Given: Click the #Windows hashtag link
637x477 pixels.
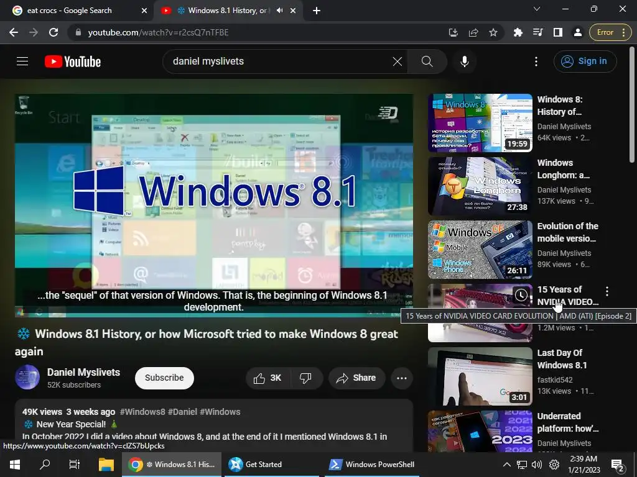Looking at the screenshot, I should pyautogui.click(x=220, y=412).
